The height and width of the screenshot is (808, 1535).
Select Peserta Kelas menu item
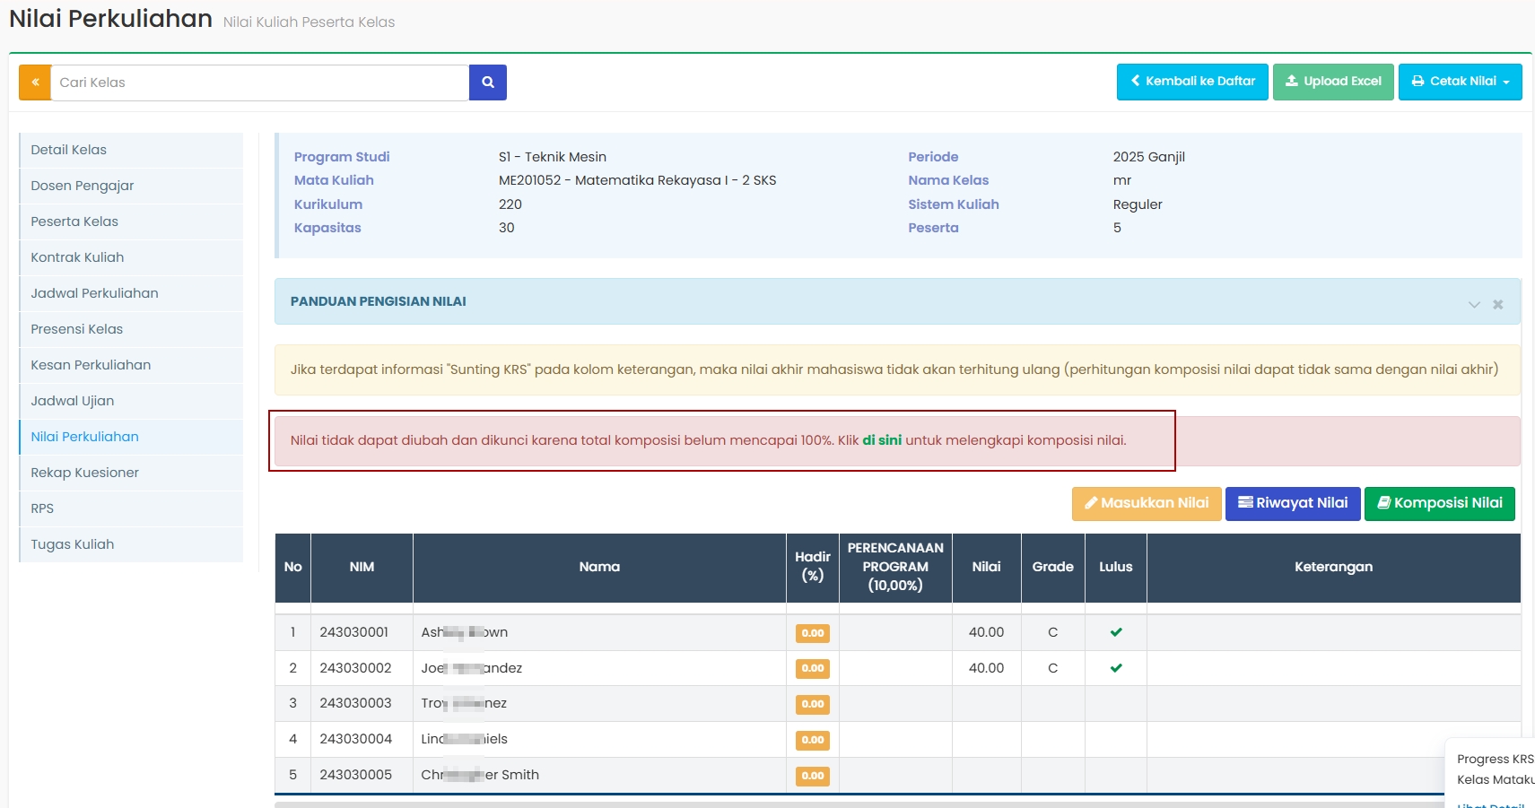coord(74,222)
